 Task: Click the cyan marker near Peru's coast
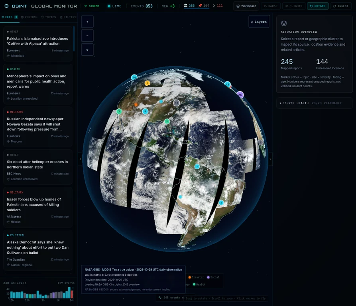[x=180, y=197]
